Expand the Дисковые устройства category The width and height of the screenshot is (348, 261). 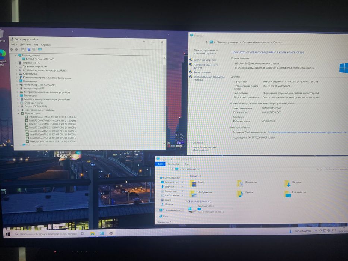tap(16, 66)
